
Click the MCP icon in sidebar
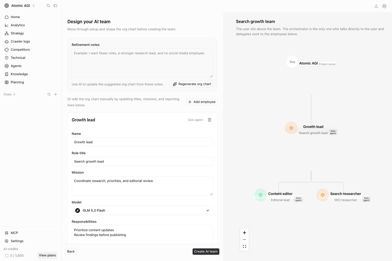coord(7,233)
